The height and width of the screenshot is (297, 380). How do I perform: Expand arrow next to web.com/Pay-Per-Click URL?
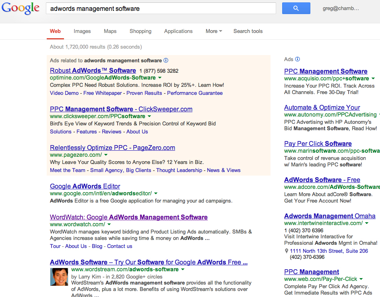click(361, 279)
